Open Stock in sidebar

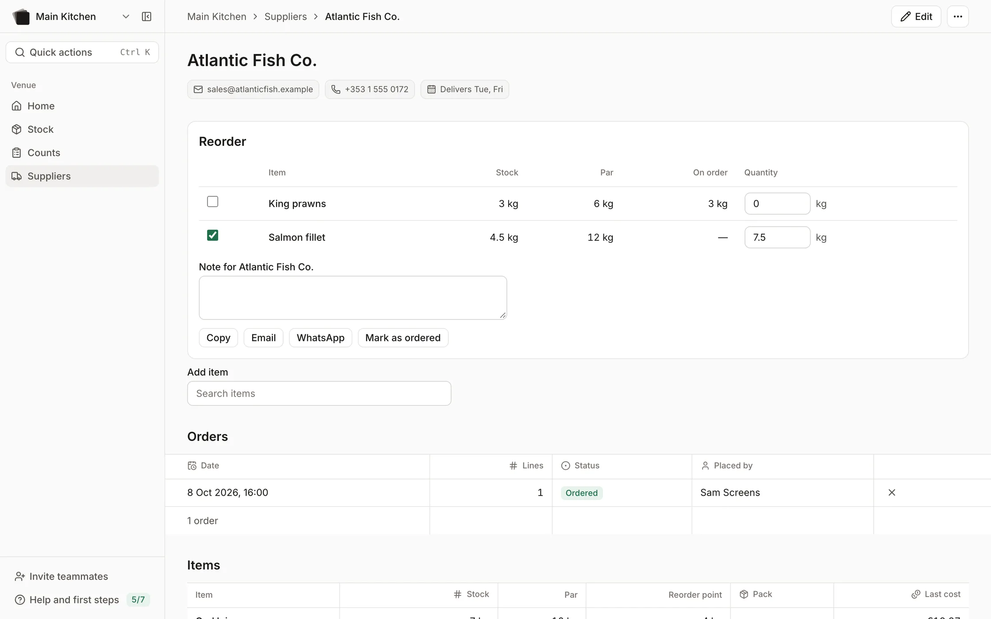coord(82,129)
